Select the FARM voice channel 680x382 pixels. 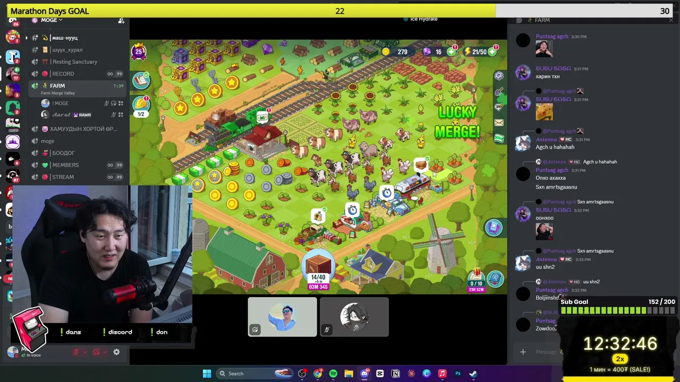pyautogui.click(x=78, y=88)
